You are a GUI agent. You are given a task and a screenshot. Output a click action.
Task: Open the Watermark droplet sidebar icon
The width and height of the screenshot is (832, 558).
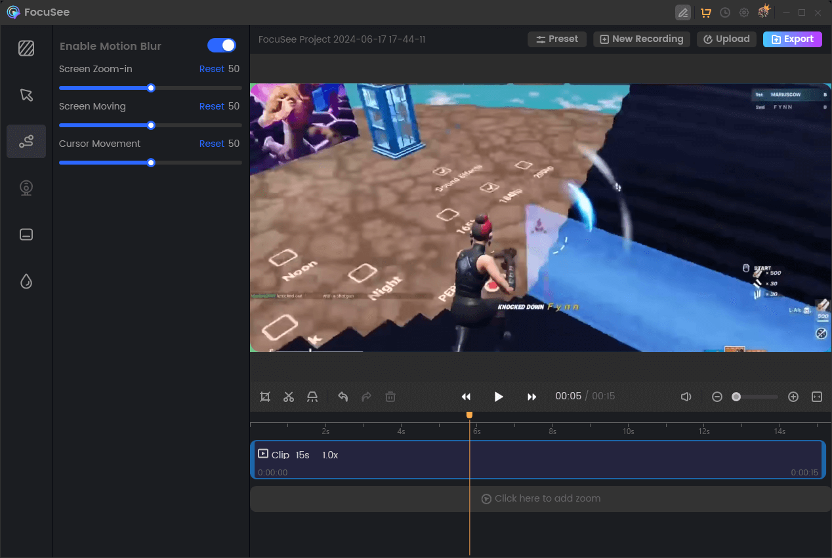tap(26, 281)
